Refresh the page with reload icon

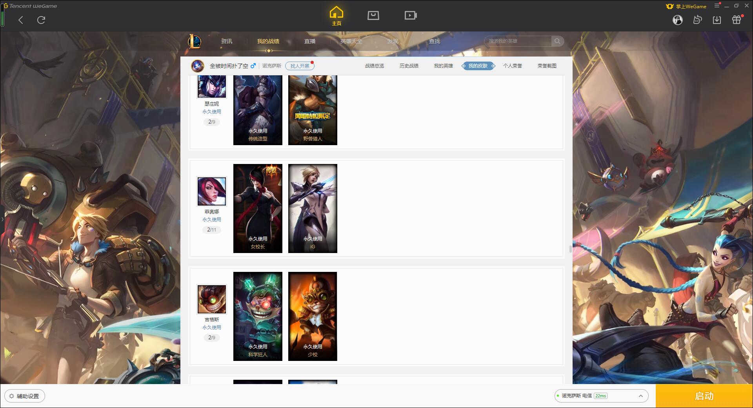41,20
